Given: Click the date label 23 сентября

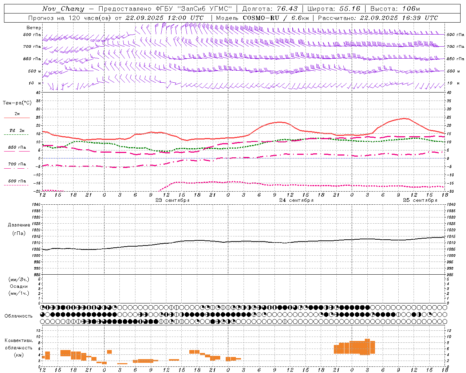Looking at the screenshot, I should coord(172,200).
